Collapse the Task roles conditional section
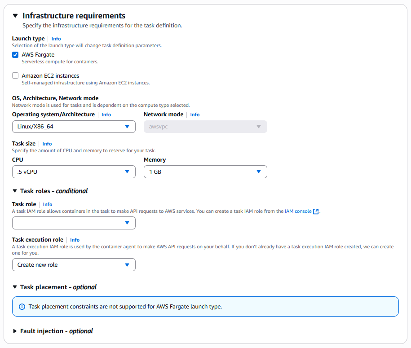Screen dimensions: 411x348 pos(15,191)
